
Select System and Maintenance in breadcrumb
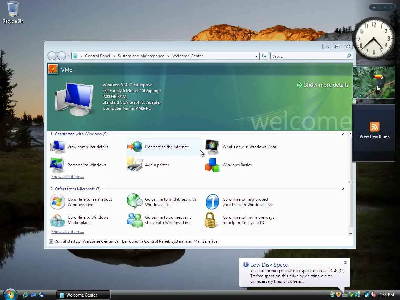141,56
